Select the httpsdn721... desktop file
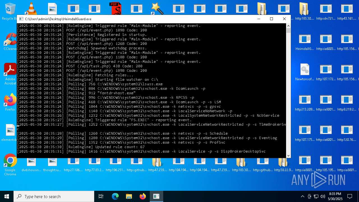 point(326,12)
